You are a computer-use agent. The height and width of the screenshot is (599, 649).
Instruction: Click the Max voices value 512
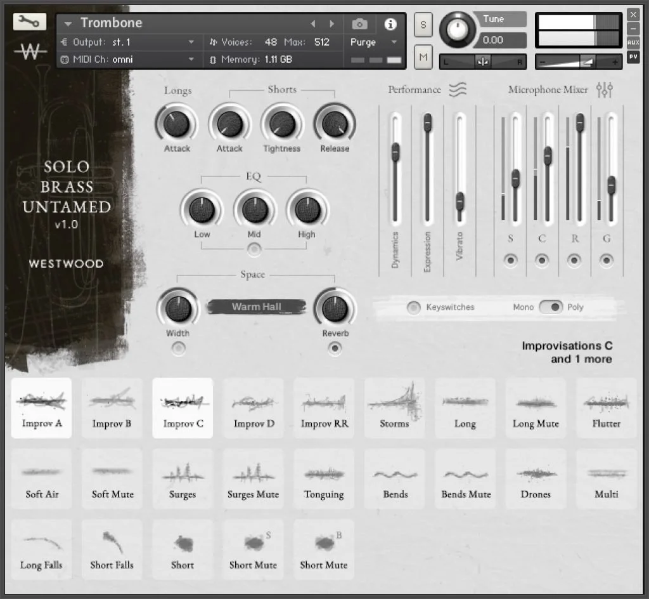tap(321, 42)
